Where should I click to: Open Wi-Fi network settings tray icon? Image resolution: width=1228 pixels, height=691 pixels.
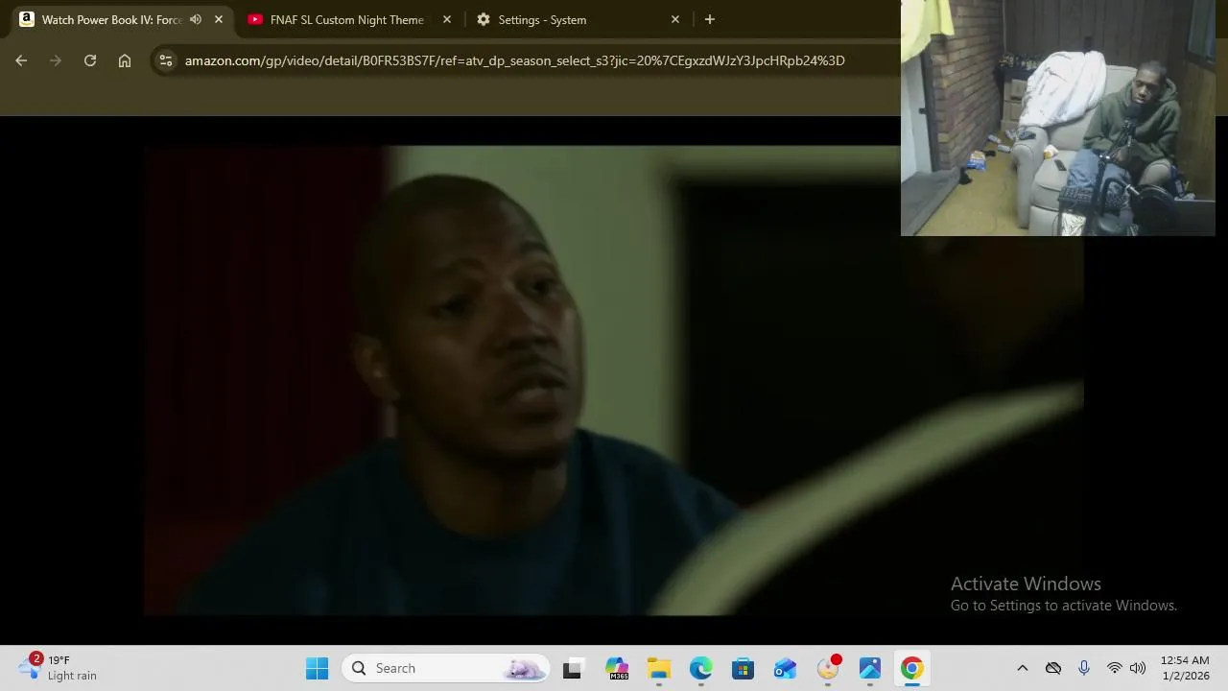point(1115,668)
